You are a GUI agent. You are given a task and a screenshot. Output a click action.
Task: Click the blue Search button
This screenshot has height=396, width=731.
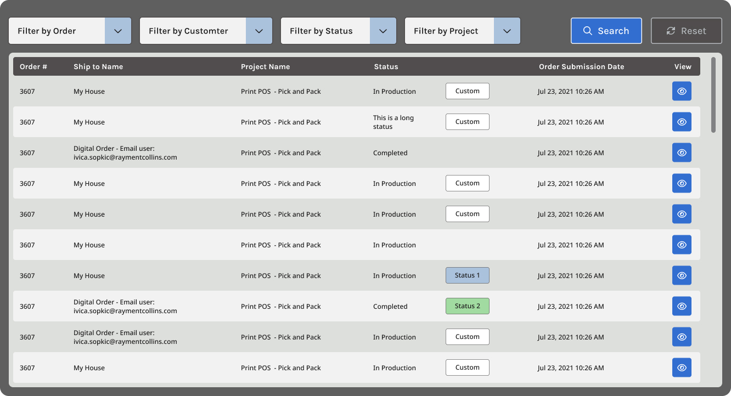606,31
